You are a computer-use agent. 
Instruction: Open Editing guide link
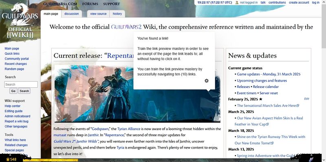tap(13, 111)
